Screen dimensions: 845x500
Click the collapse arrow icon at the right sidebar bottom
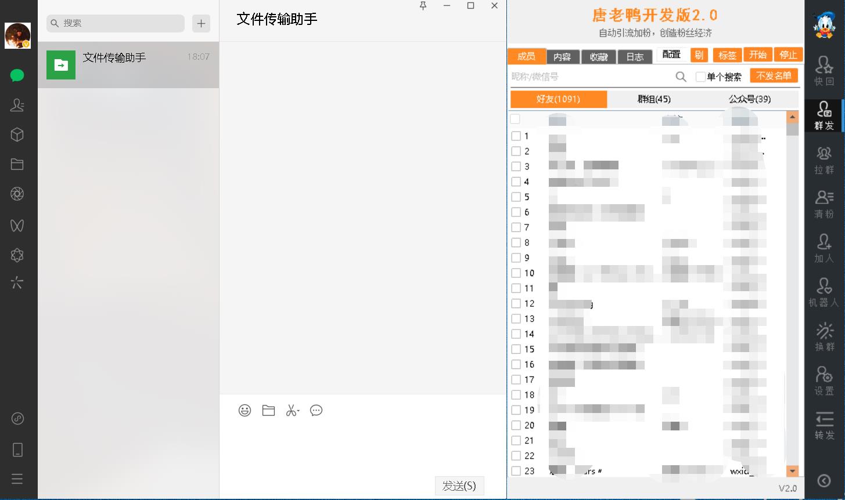pos(824,480)
